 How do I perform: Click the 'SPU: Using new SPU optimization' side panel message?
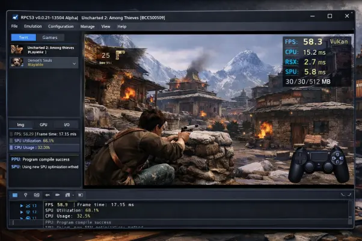[x=44, y=166]
